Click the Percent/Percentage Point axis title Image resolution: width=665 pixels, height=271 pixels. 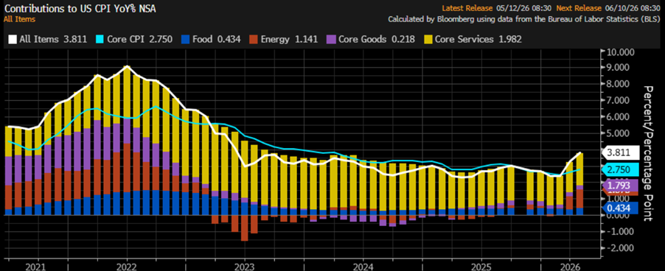tap(649, 153)
